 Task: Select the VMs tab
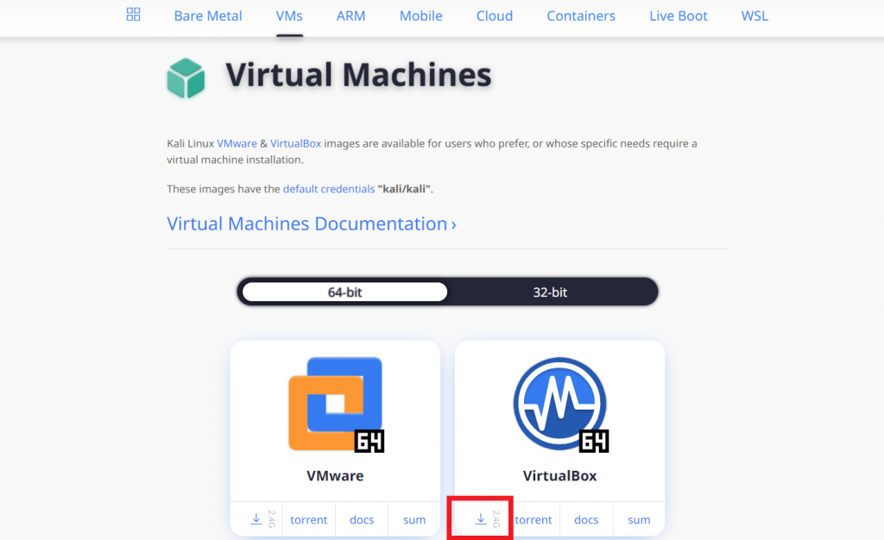pos(289,16)
